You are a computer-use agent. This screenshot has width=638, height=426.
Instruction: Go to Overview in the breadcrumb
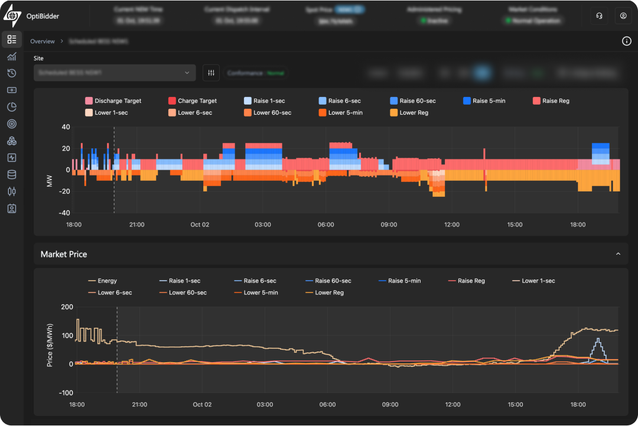pos(43,41)
